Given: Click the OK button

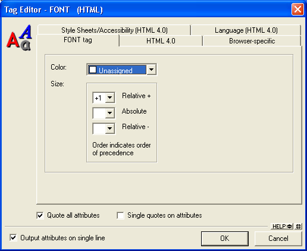Looking at the screenshot, I should pos(225,239).
